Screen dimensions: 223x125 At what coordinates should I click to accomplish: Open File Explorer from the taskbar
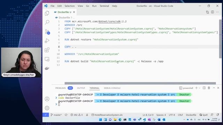pyautogui.click(x=115, y=119)
